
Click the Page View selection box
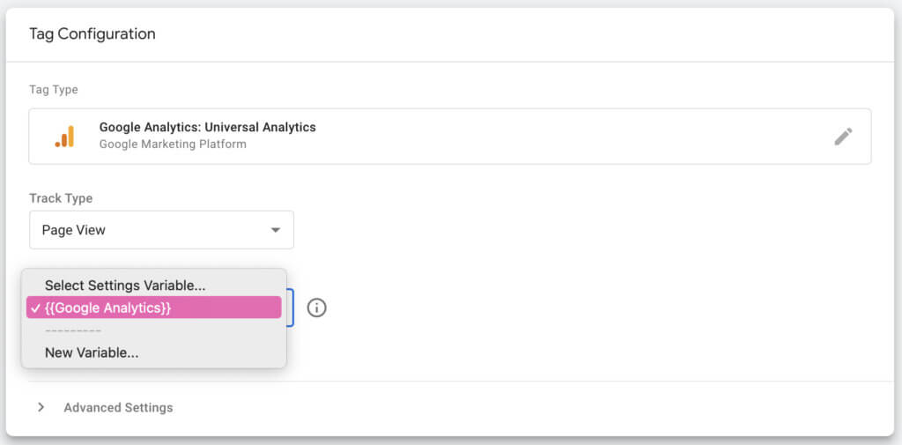coord(150,230)
